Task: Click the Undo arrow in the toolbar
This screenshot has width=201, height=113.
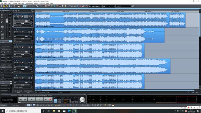Action: click(x=37, y=6)
